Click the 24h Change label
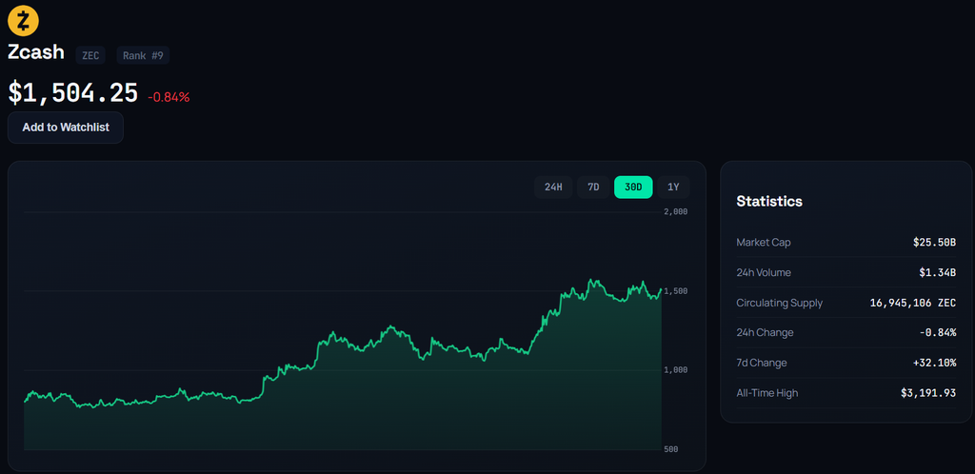This screenshot has width=975, height=474. point(765,333)
